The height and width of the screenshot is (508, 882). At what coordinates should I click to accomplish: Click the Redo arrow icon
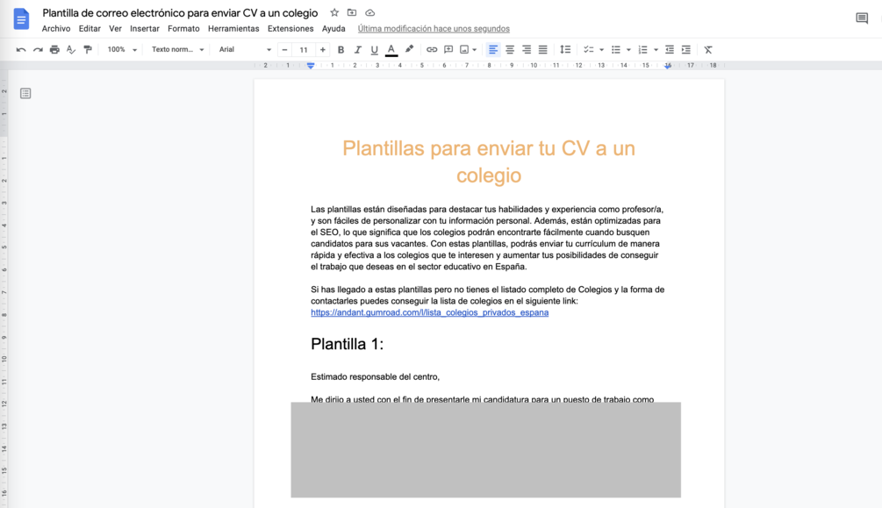point(38,49)
